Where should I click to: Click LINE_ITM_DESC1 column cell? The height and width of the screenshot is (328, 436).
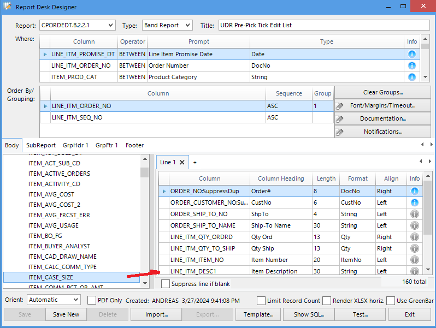coord(209,271)
